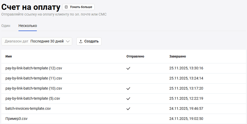
Task: Switch to the Один tab
Action: click(6, 26)
